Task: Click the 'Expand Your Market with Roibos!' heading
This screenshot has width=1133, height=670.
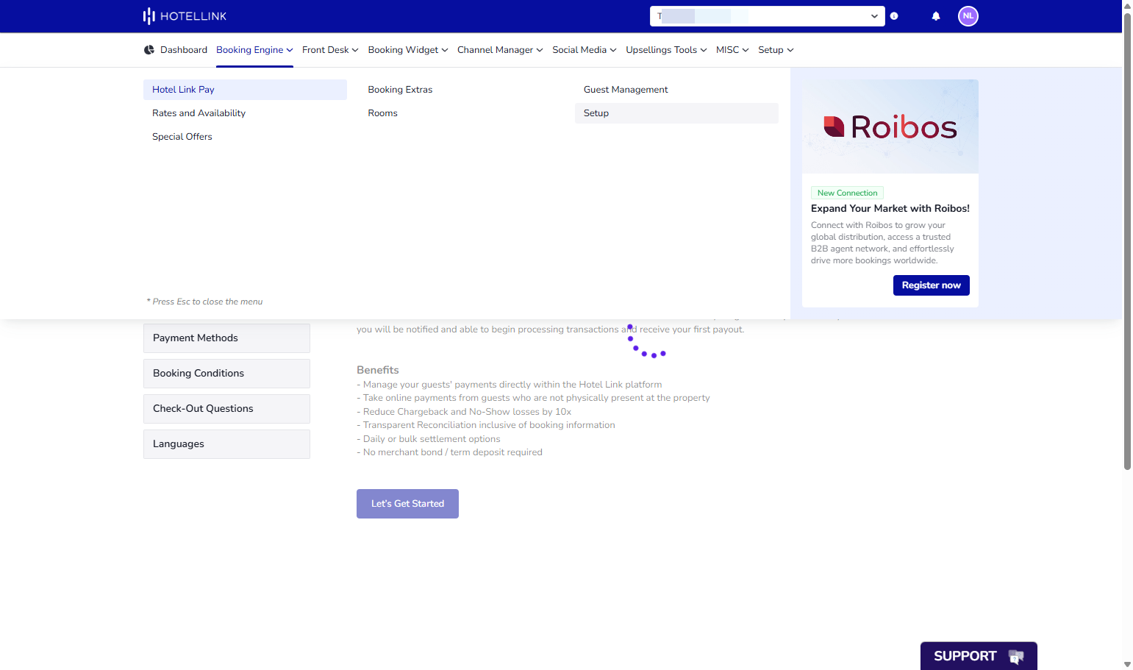Action: pos(890,209)
